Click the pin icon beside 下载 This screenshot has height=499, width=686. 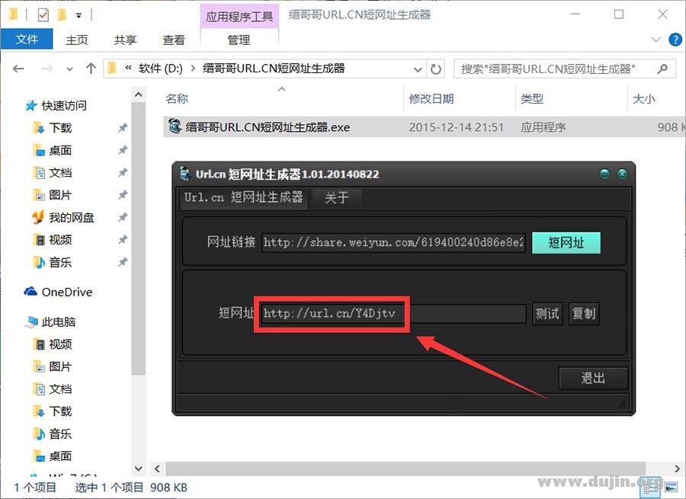pos(123,128)
